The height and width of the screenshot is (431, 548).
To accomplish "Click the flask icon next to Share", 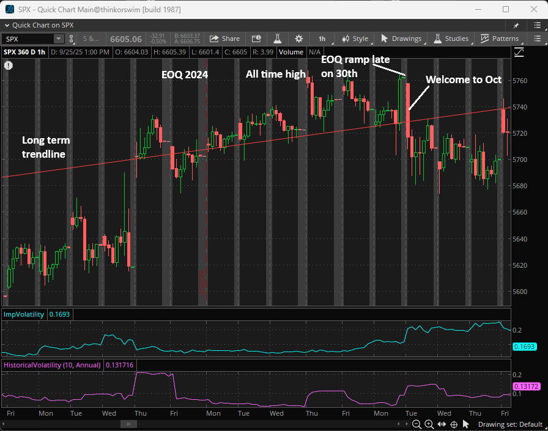I will (278, 39).
